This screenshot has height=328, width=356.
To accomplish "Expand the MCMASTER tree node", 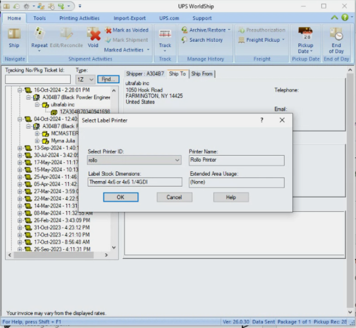I will [37, 134].
